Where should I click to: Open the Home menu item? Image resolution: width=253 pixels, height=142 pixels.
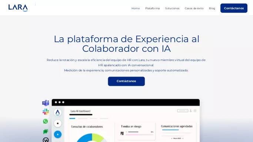136,8
